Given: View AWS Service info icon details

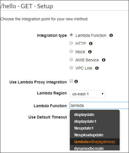Looking at the screenshot, I should [104, 60].
